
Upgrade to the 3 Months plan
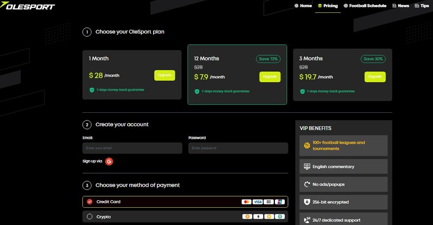point(375,77)
